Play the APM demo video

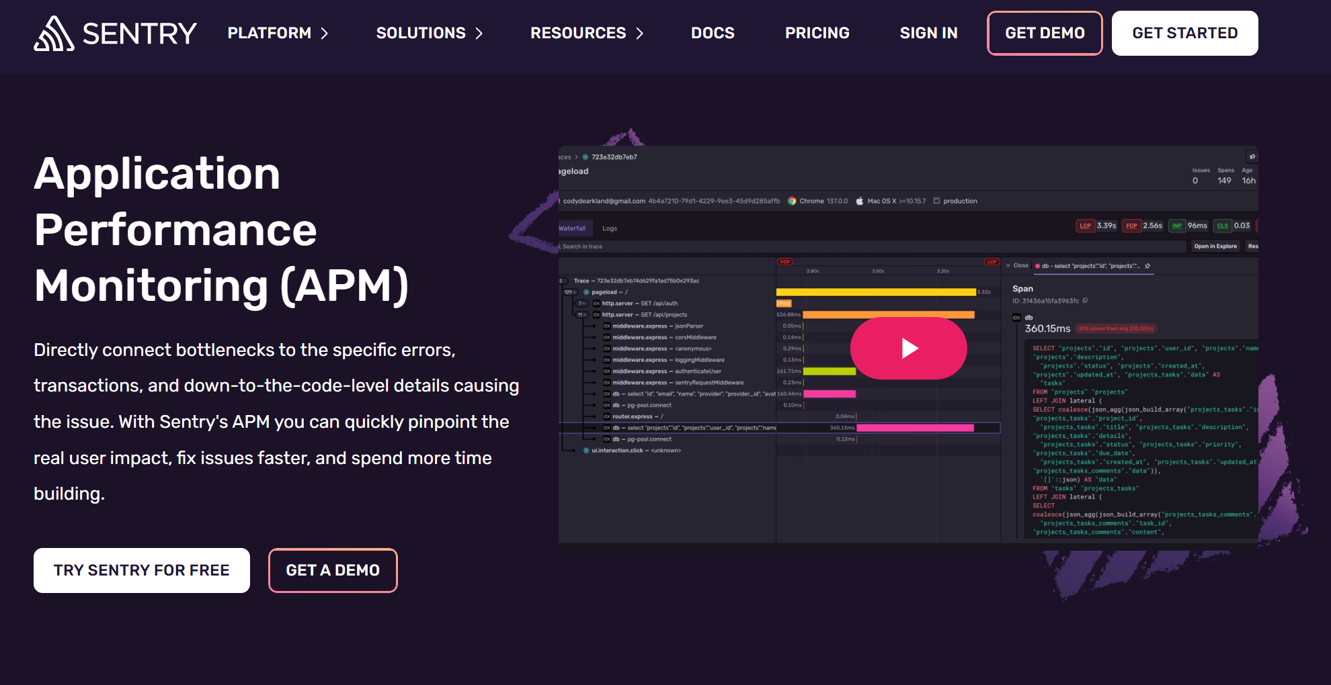[x=908, y=348]
